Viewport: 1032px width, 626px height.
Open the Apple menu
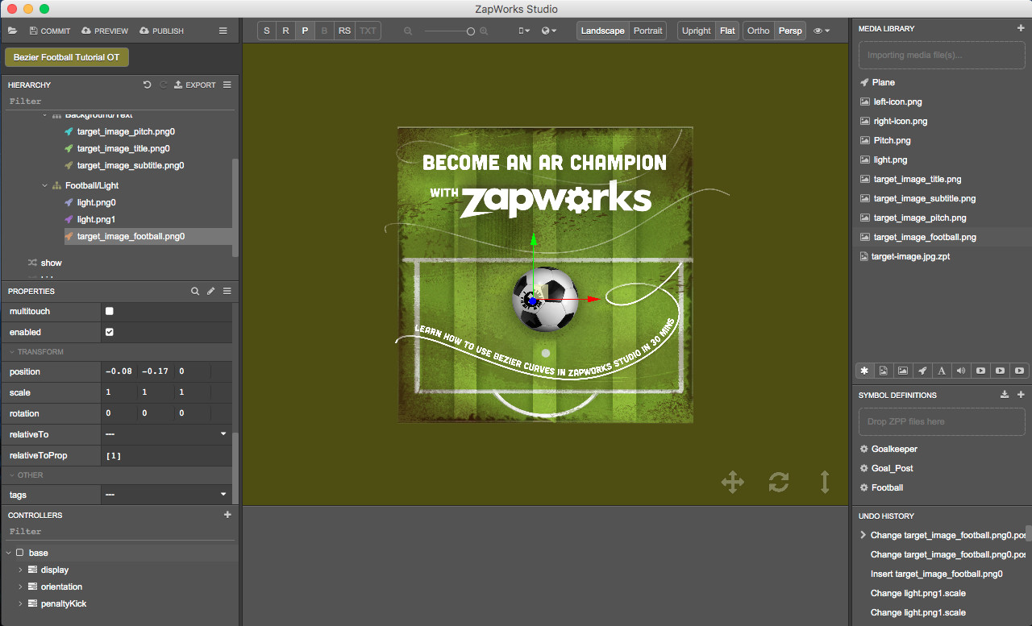(x=12, y=7)
